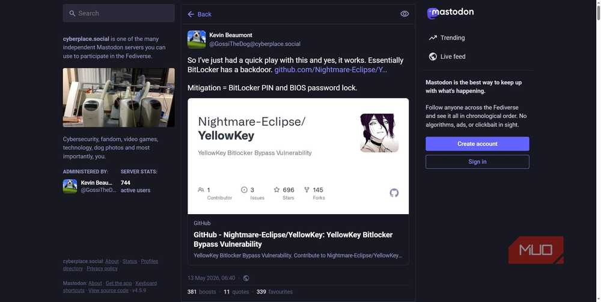Open the github.com/Nightmare-Eclipse link in post
This screenshot has width=601, height=302.
pos(331,69)
